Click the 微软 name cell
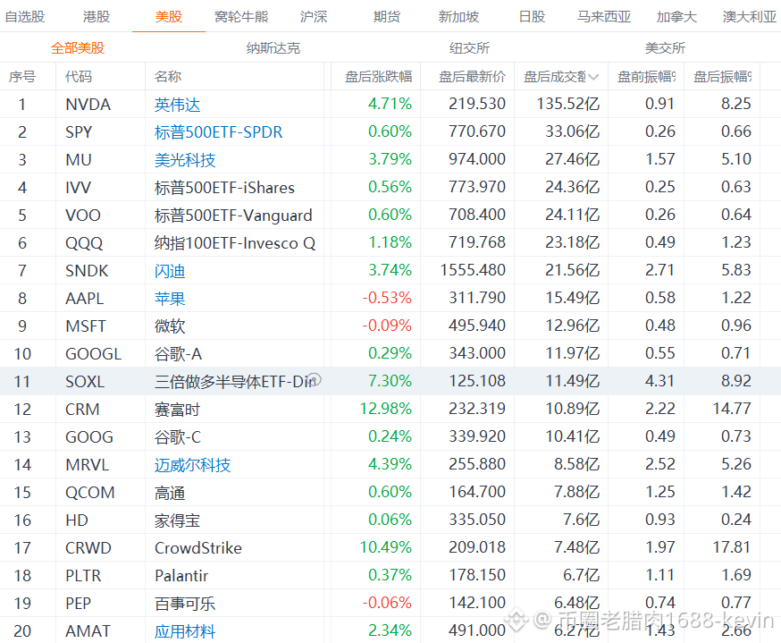Screen dimensions: 781x643 pyautogui.click(x=170, y=326)
